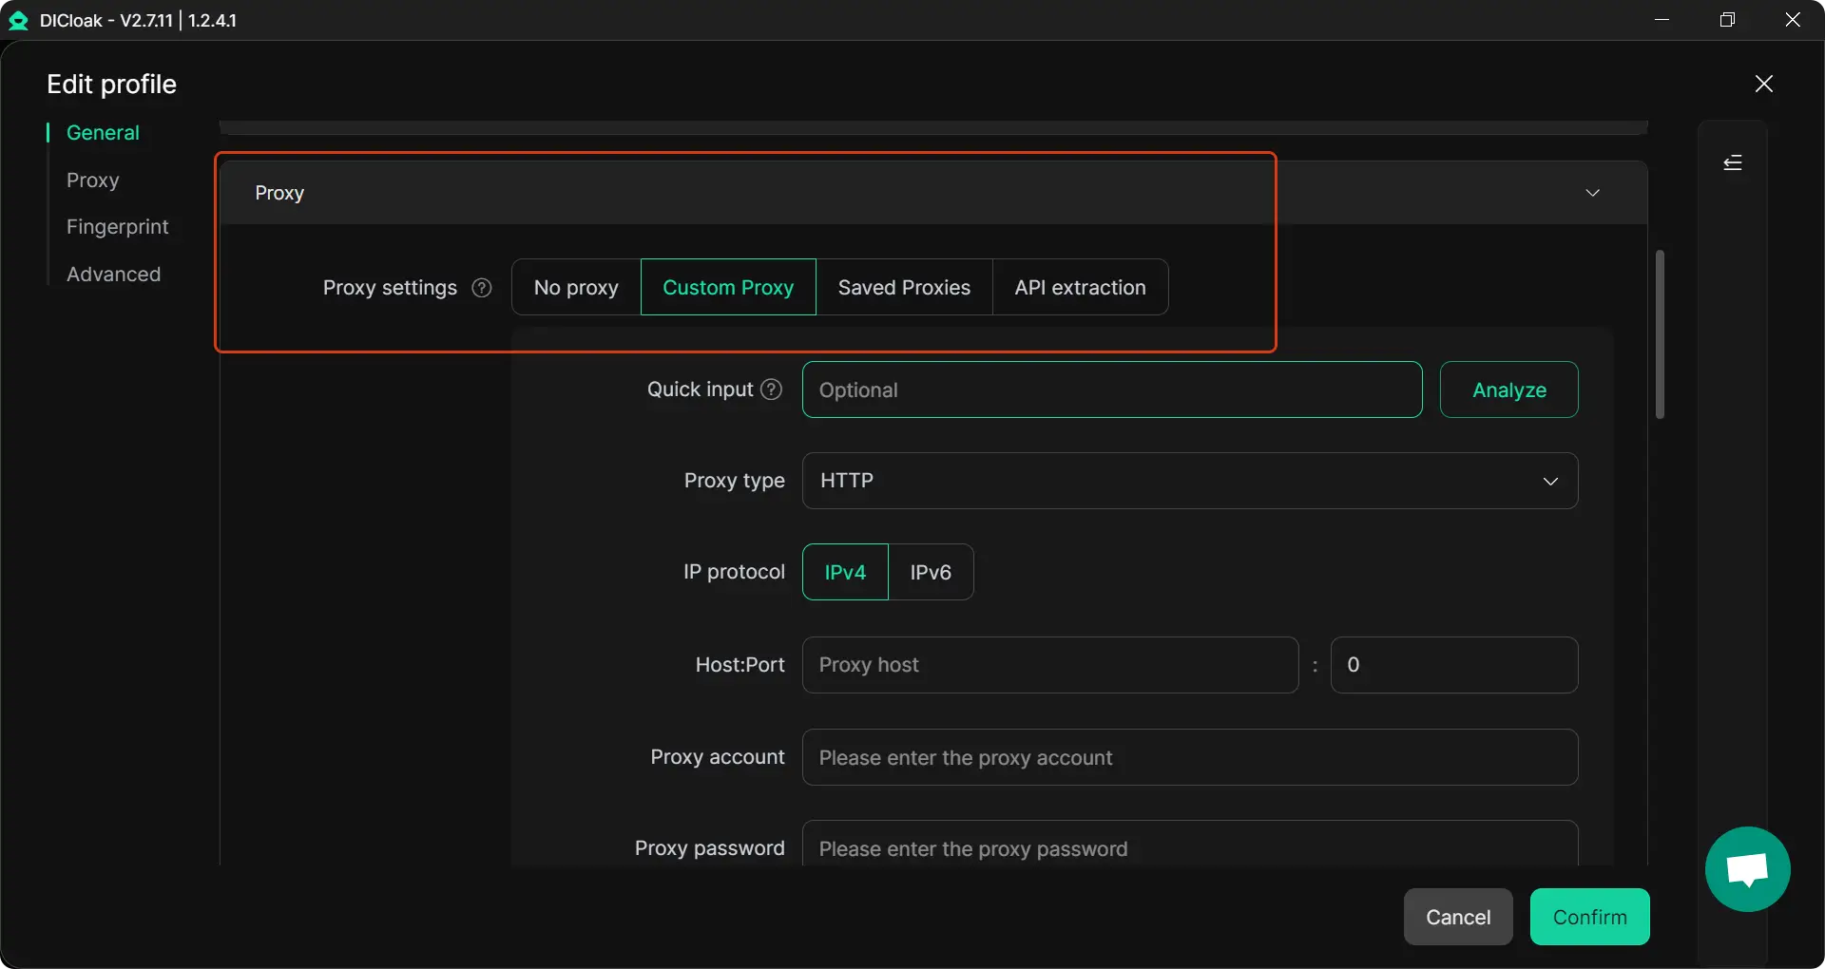Viewport: 1825px width, 969px height.
Task: Click the vertical scrollbar thumb
Action: click(1660, 332)
